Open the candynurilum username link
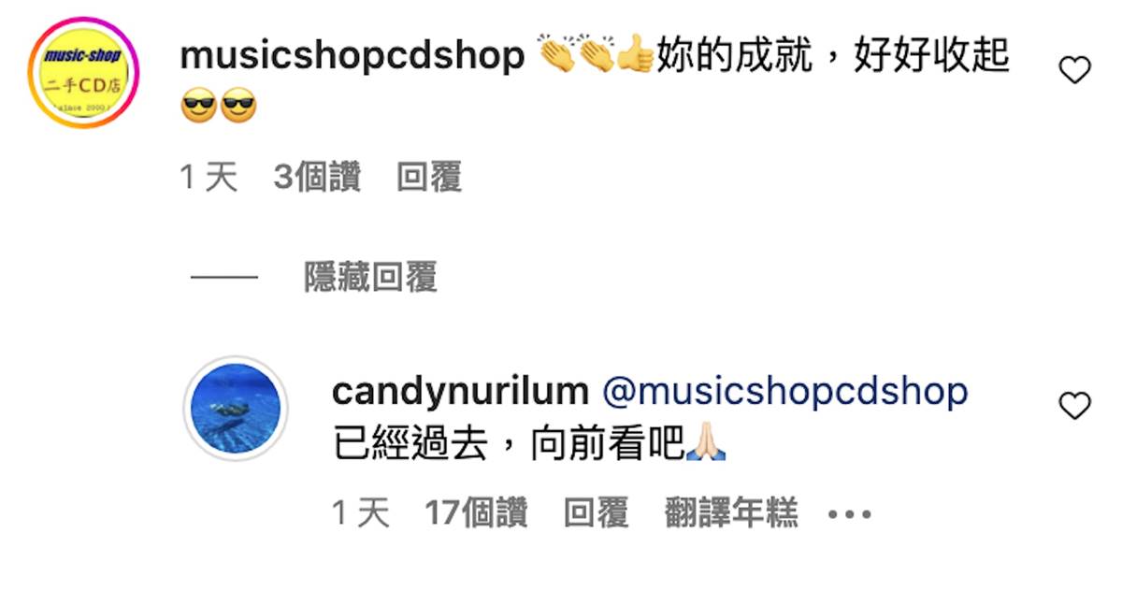1122x591 pixels. click(x=460, y=392)
